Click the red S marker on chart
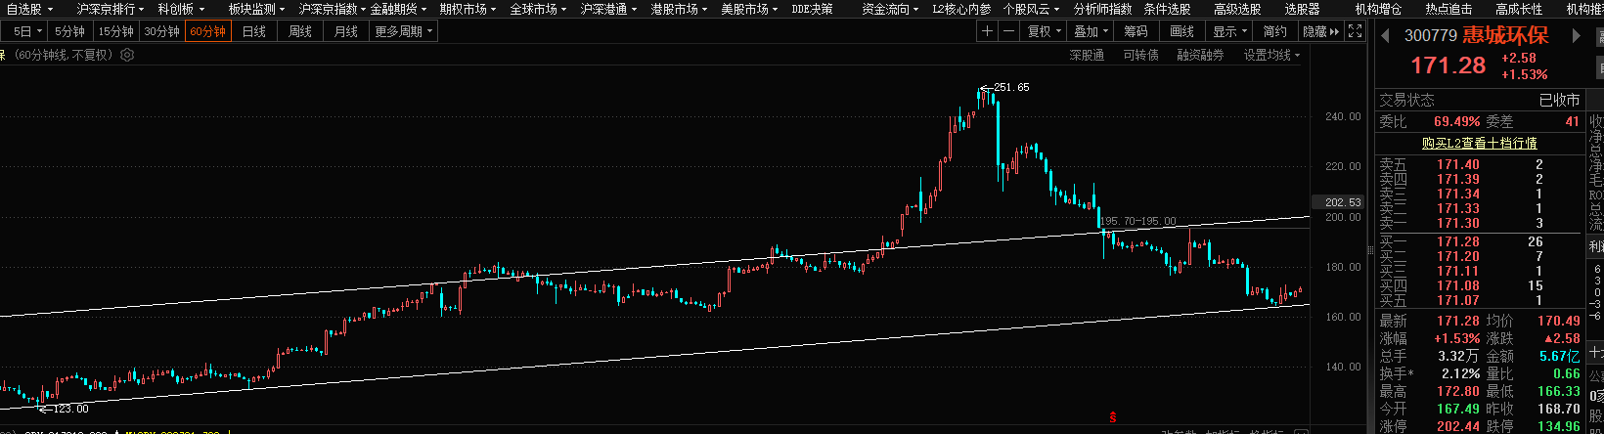This screenshot has width=1604, height=434. coord(1112,417)
